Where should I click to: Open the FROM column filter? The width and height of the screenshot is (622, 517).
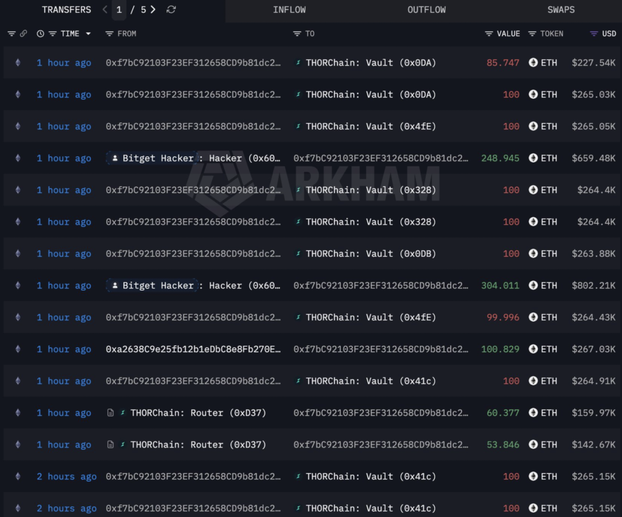coord(109,33)
